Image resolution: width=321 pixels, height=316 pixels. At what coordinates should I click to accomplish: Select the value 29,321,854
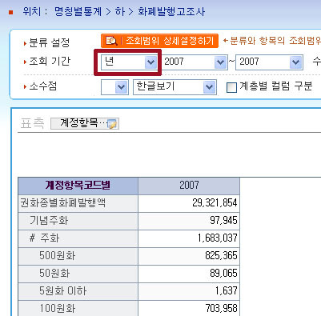(x=215, y=203)
